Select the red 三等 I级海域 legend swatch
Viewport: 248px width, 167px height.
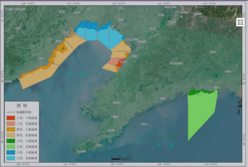tap(11, 118)
